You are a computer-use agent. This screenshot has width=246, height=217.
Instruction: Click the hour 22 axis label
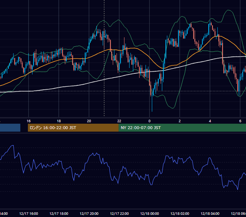click(x=119, y=121)
